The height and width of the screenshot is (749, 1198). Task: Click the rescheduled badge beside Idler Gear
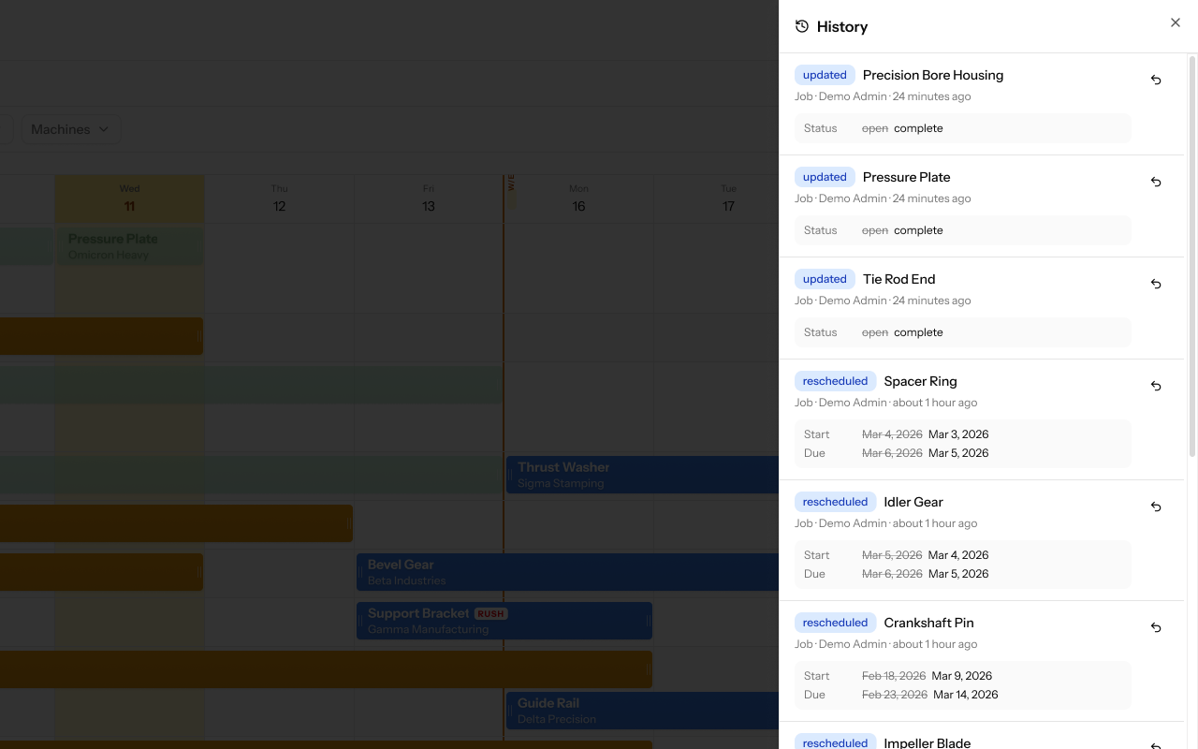pyautogui.click(x=836, y=502)
